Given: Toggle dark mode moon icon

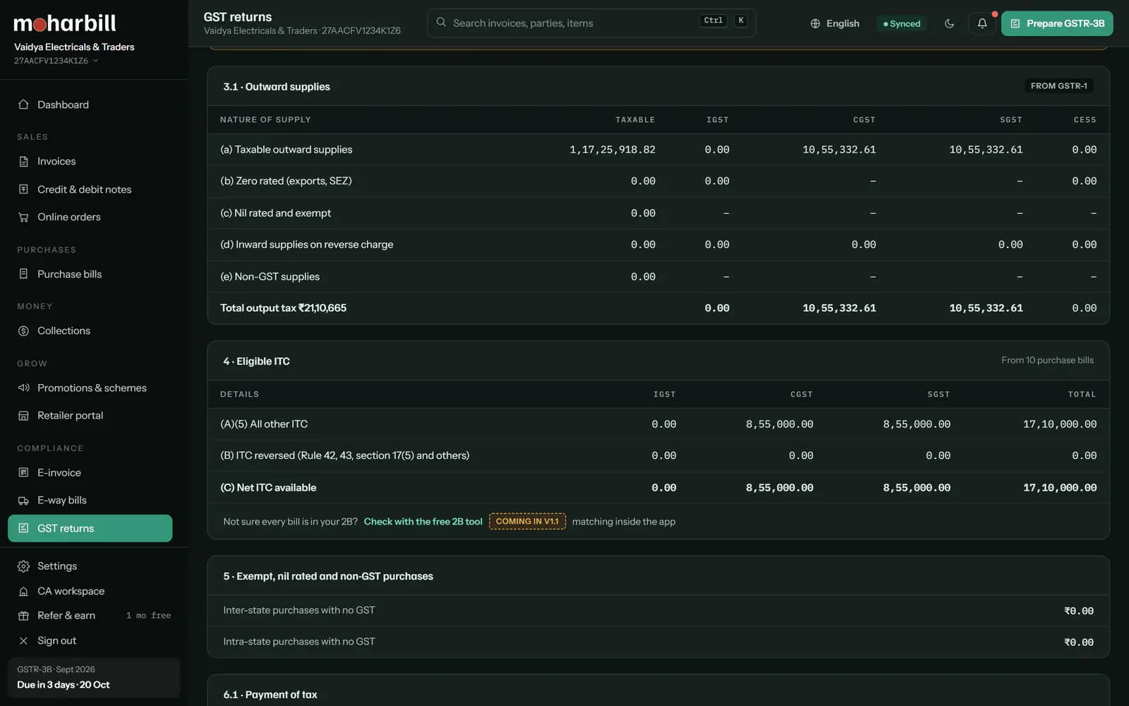Looking at the screenshot, I should (x=949, y=23).
